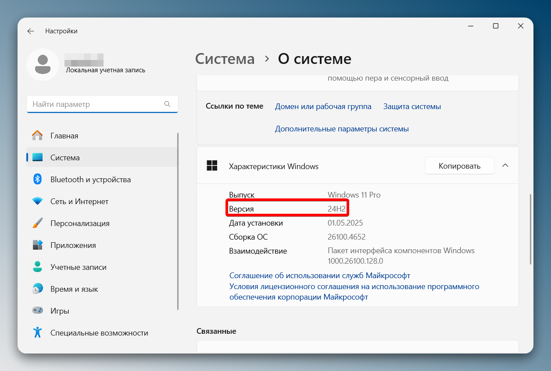Open Дополнительные параметры системы
The height and width of the screenshot is (371, 551).
[342, 129]
